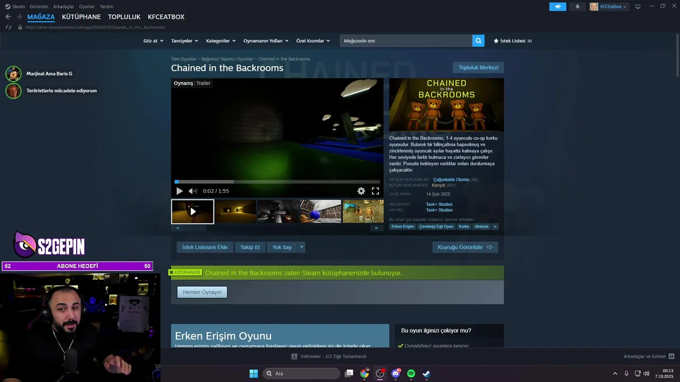This screenshot has width=680, height=382.
Task: Switch to Big Picture mode monitor icon
Action: click(637, 6)
